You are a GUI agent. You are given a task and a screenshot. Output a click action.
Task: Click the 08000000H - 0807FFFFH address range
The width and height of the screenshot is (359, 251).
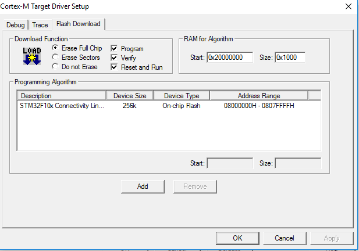pyautogui.click(x=259, y=106)
